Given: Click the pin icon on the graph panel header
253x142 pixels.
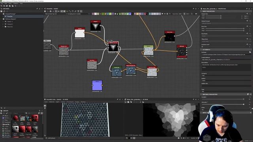Looking at the screenshot, I should point(193,9).
